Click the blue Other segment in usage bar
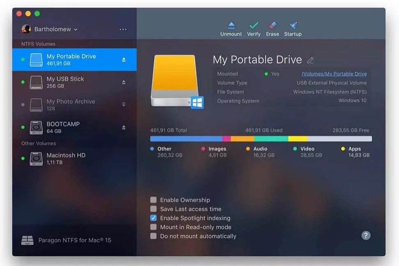 point(186,139)
